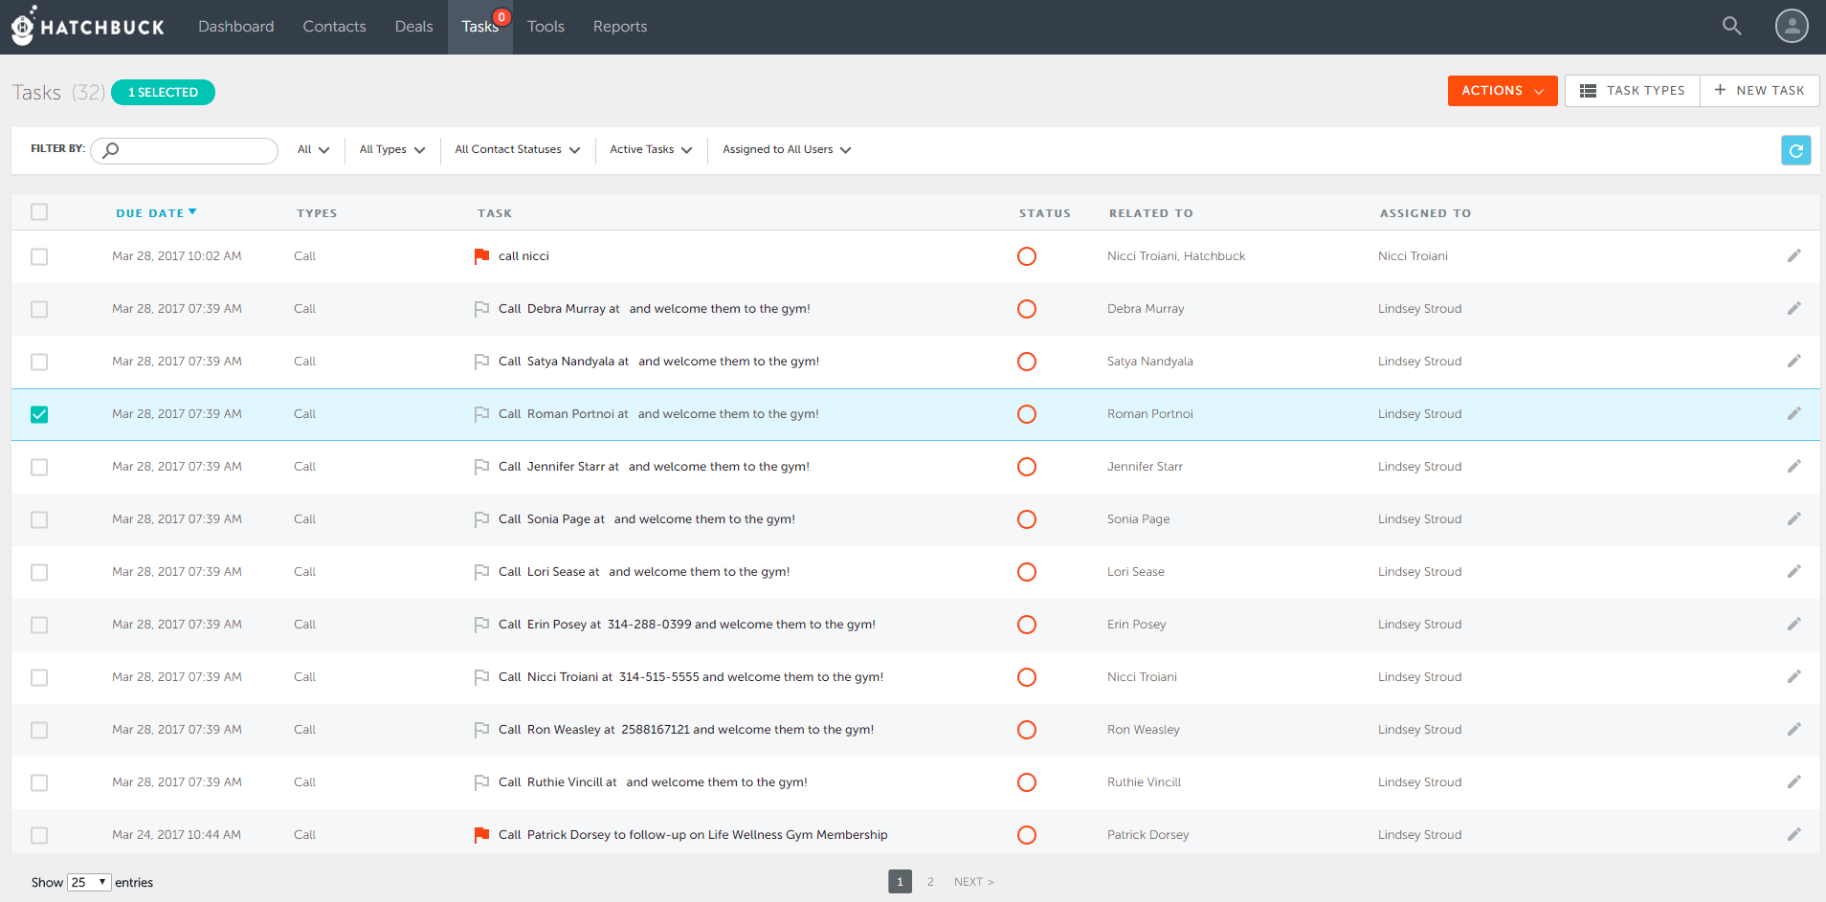Mark the Erin Posey task status circle complete
Screen dimensions: 1826x902
coord(1026,625)
